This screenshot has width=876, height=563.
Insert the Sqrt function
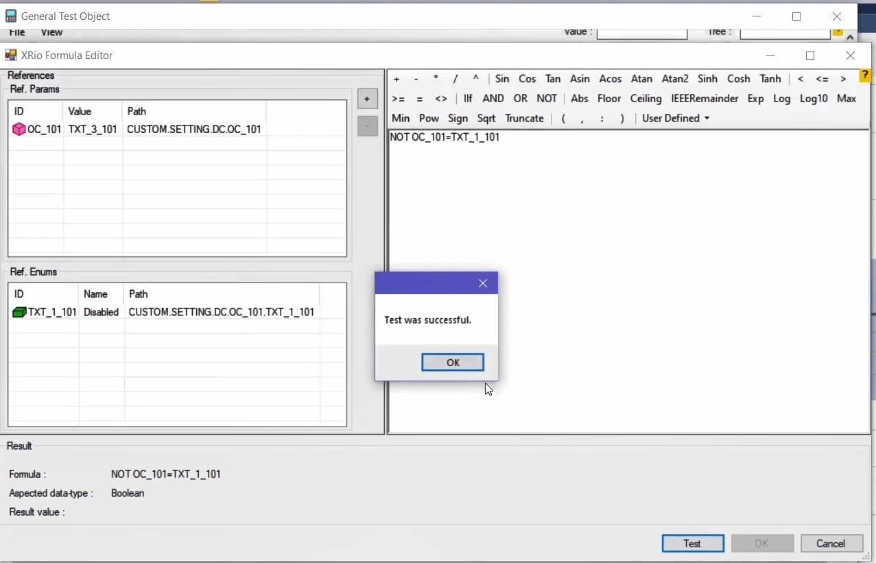486,119
